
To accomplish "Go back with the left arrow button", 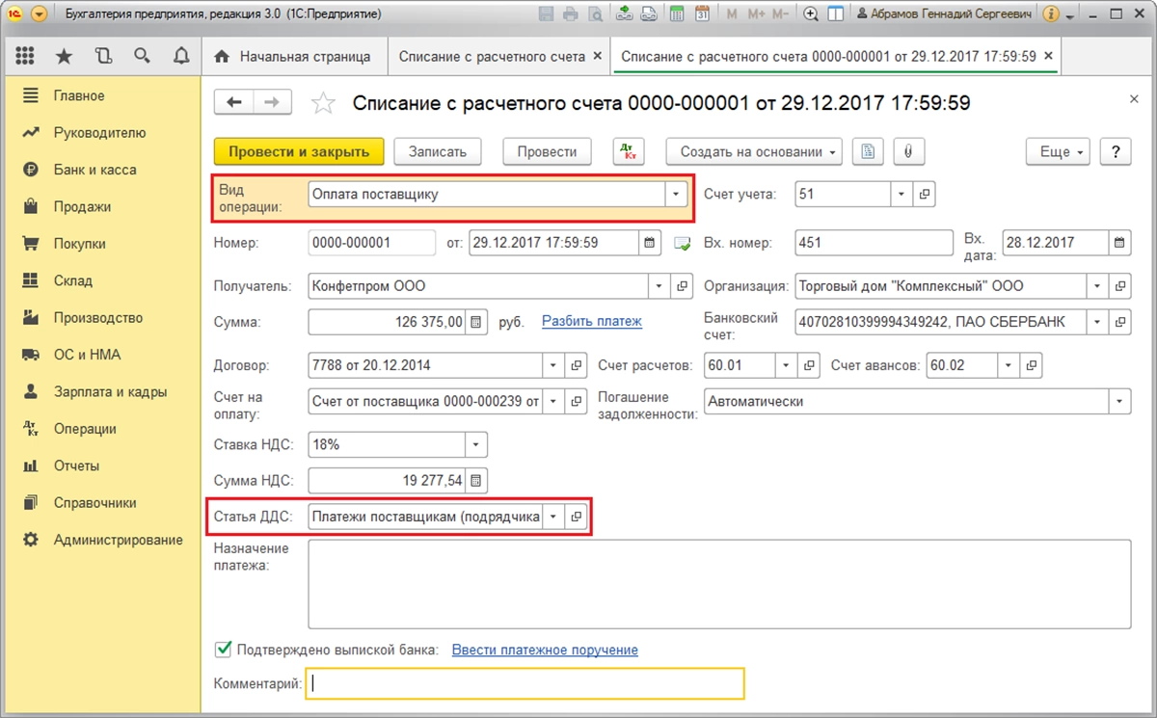I will coord(233,103).
